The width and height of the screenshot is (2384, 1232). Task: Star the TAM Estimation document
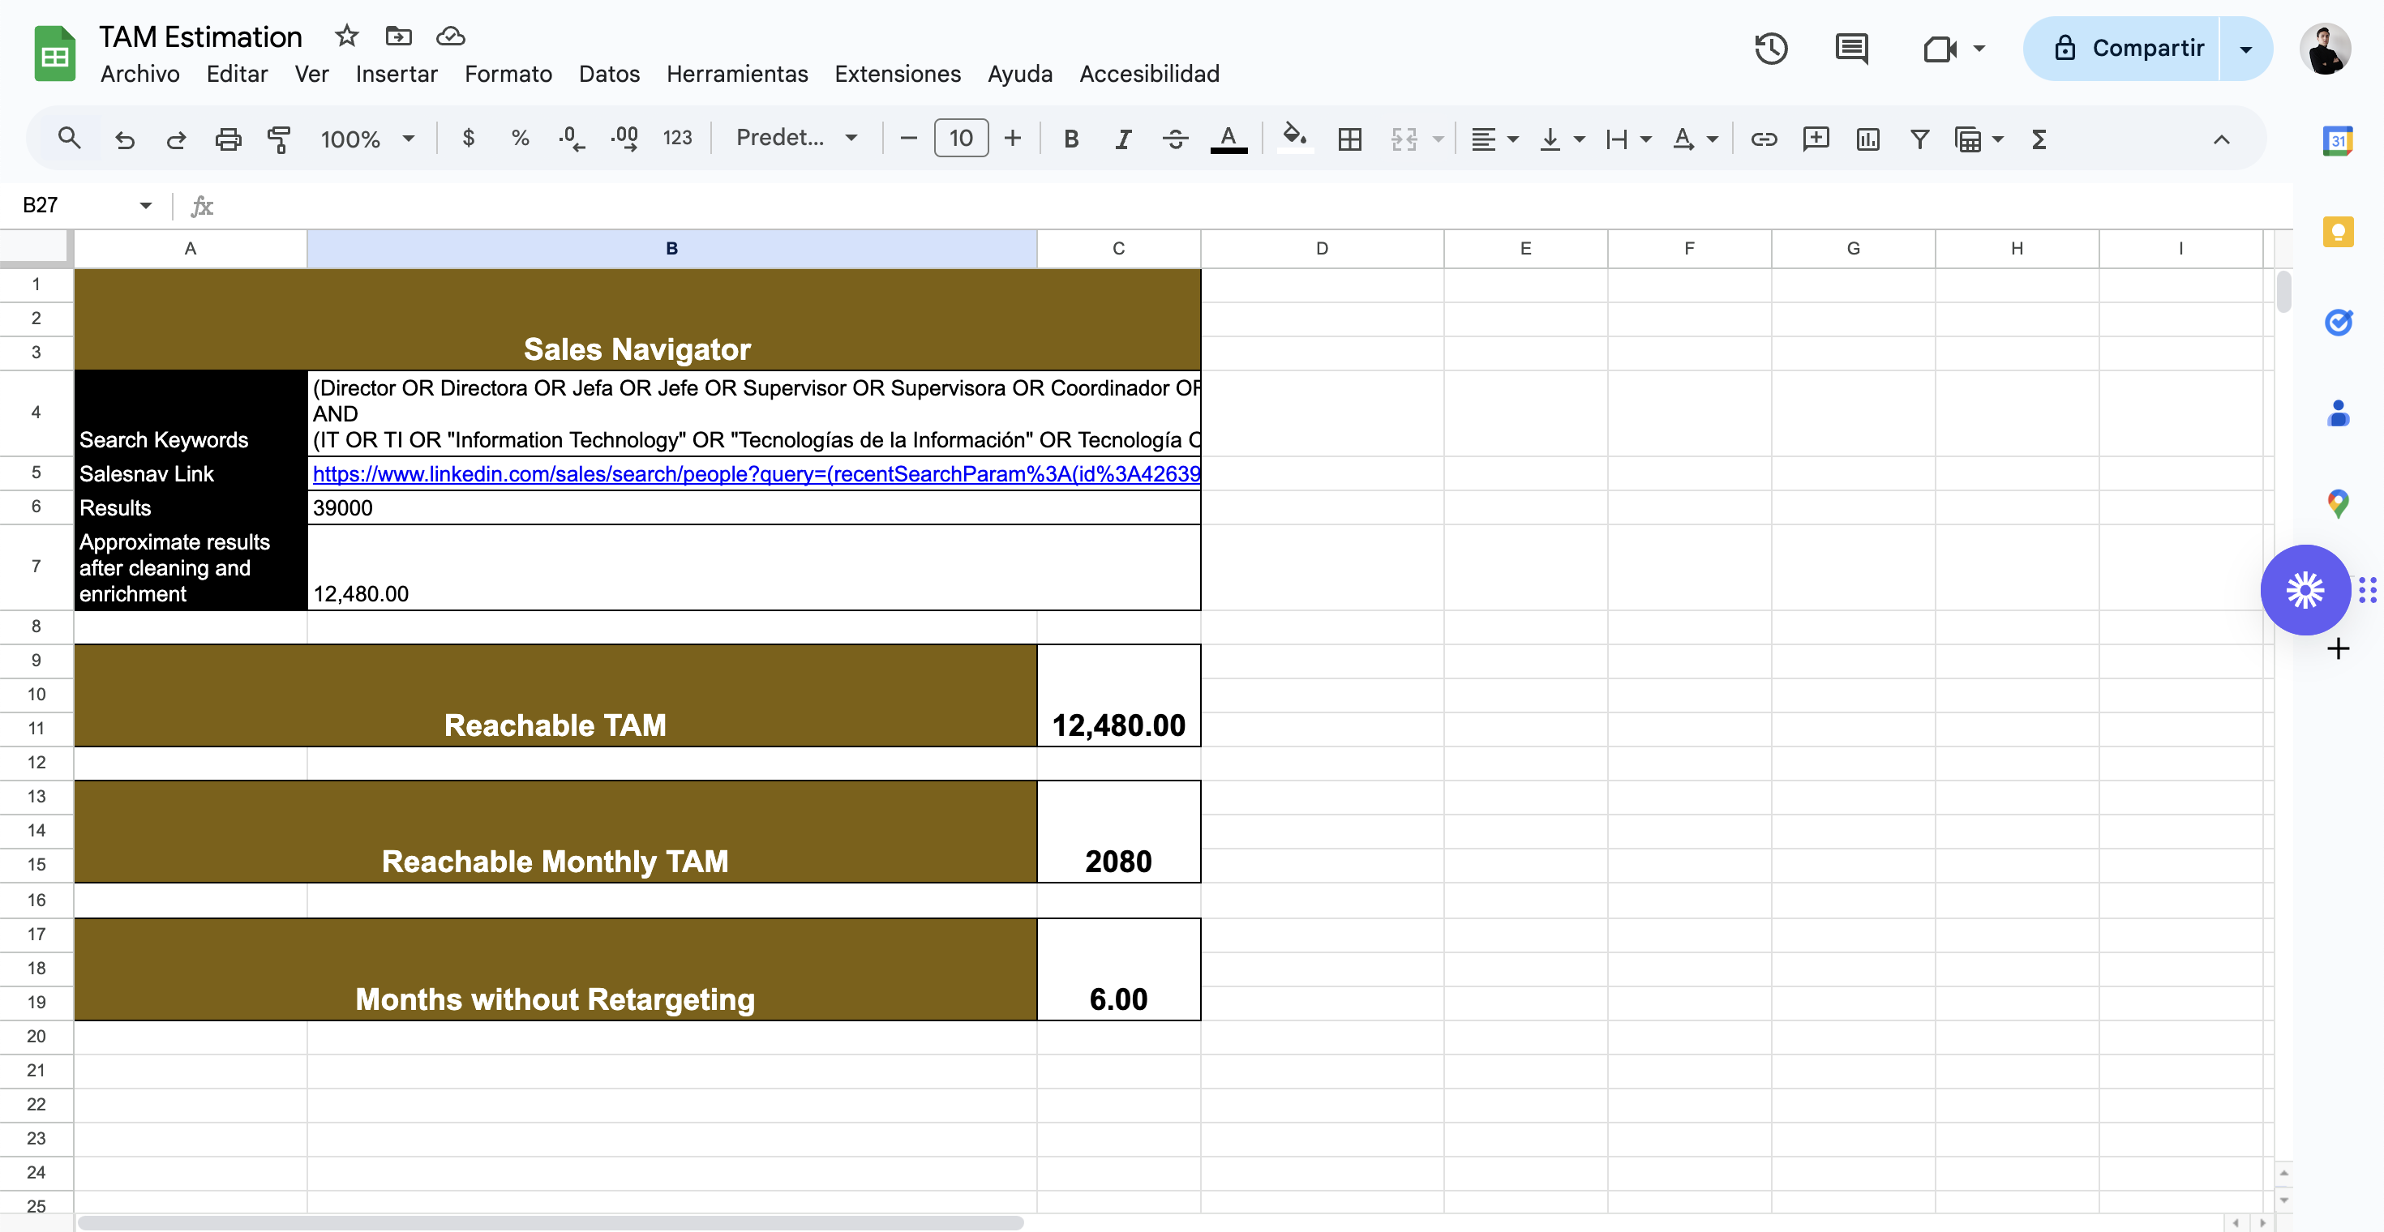tap(346, 36)
